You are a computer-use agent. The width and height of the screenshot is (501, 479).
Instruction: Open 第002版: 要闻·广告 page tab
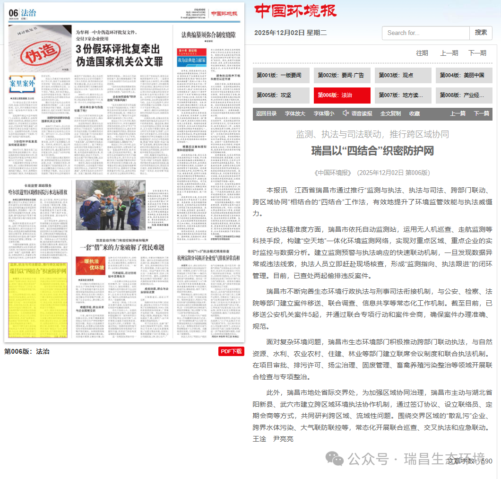click(x=342, y=76)
